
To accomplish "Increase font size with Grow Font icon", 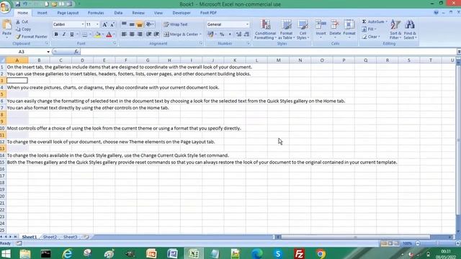I will [x=104, y=24].
